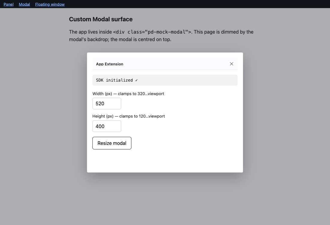The width and height of the screenshot is (330, 225).
Task: Click the Custom Modal surface heading
Action: (101, 19)
